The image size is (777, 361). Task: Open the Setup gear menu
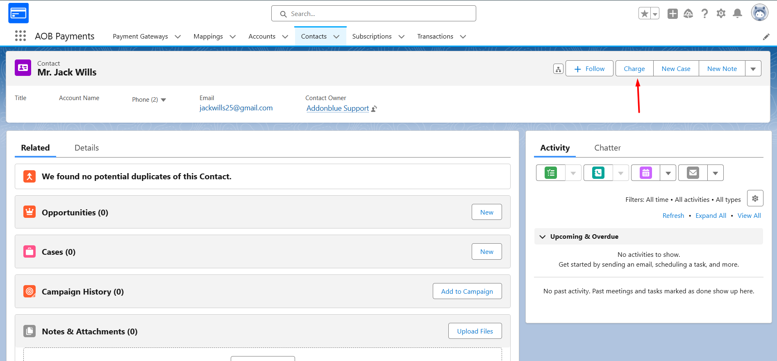721,14
